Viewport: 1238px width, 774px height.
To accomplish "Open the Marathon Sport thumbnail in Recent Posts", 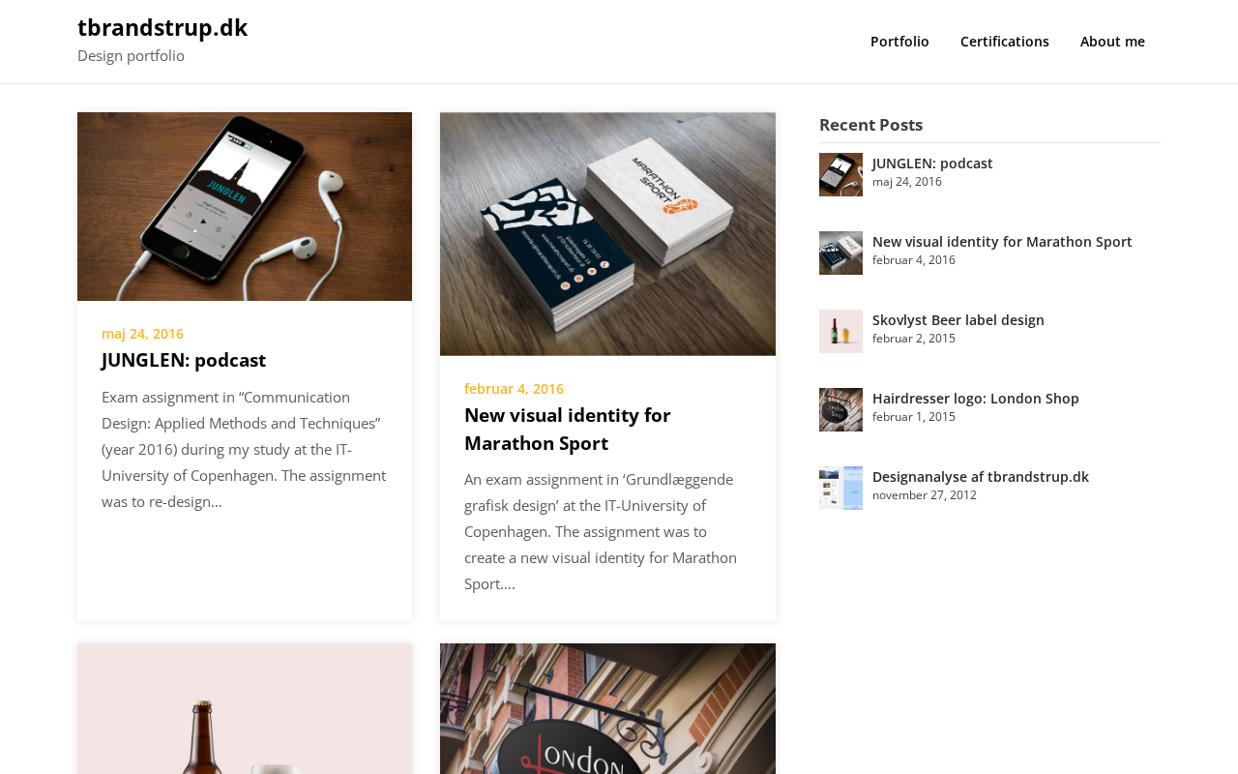I will pyautogui.click(x=840, y=253).
